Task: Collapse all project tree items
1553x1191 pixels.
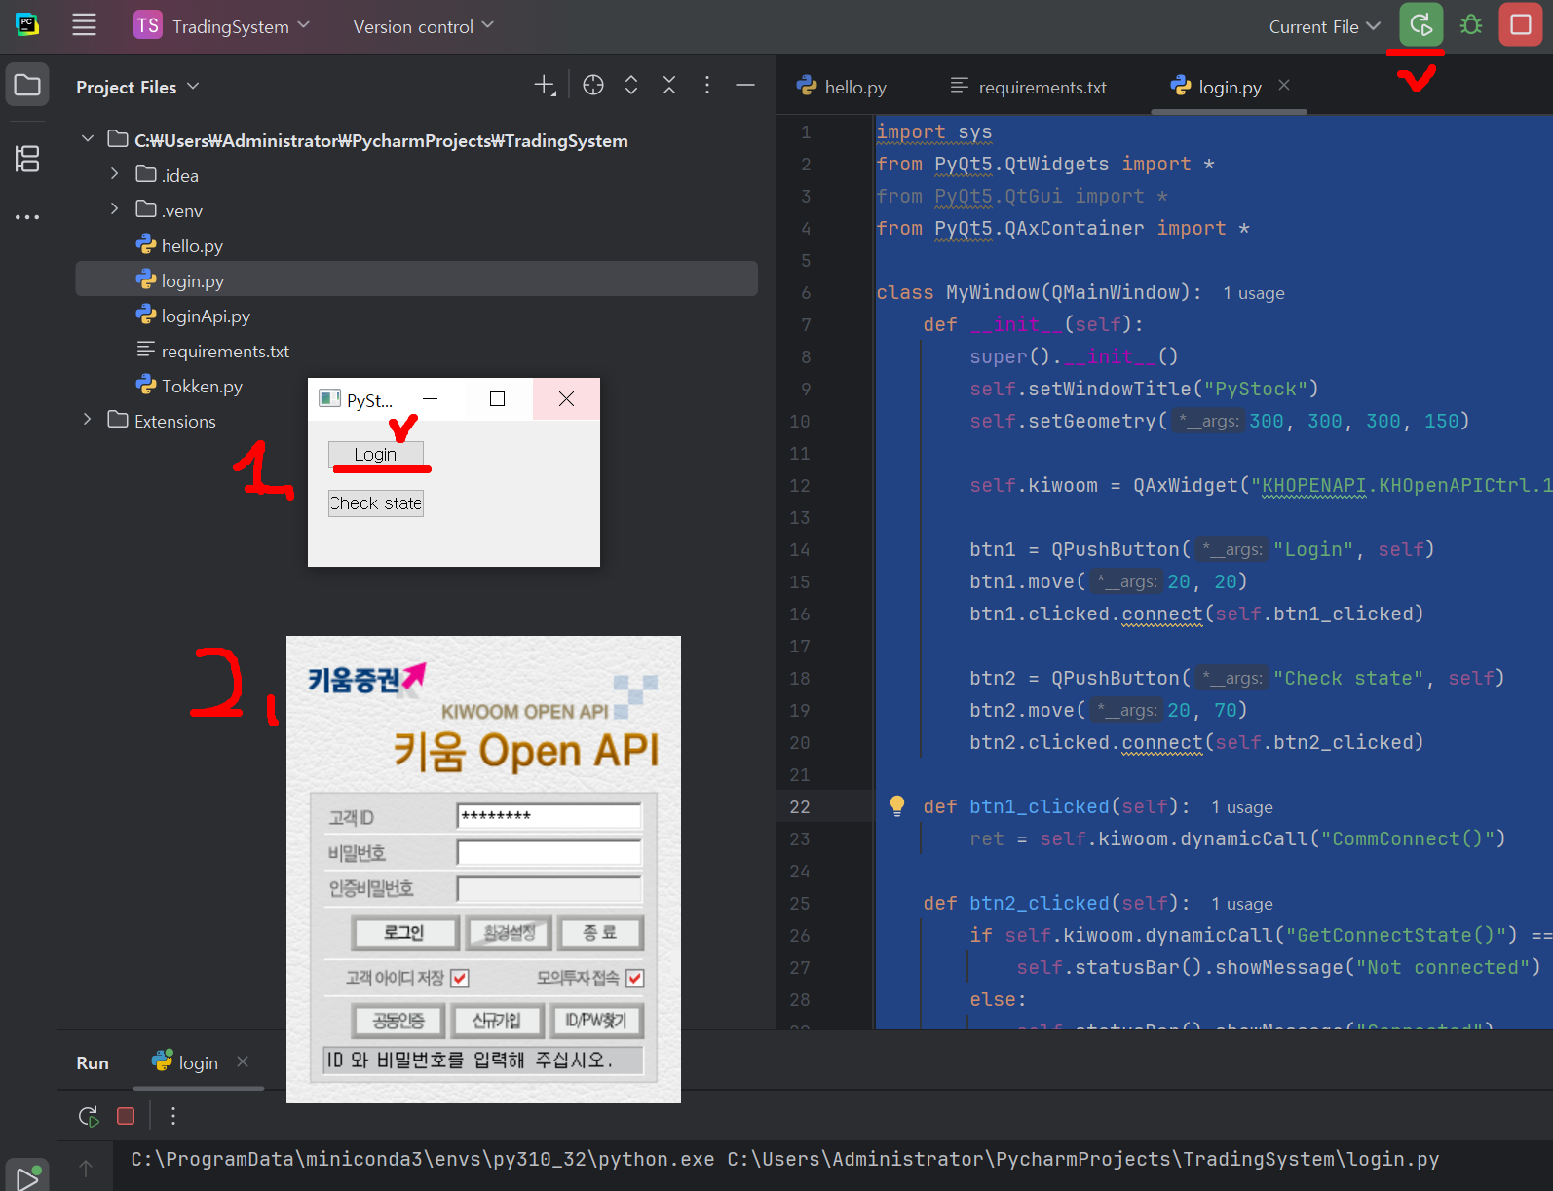Action: (x=669, y=86)
